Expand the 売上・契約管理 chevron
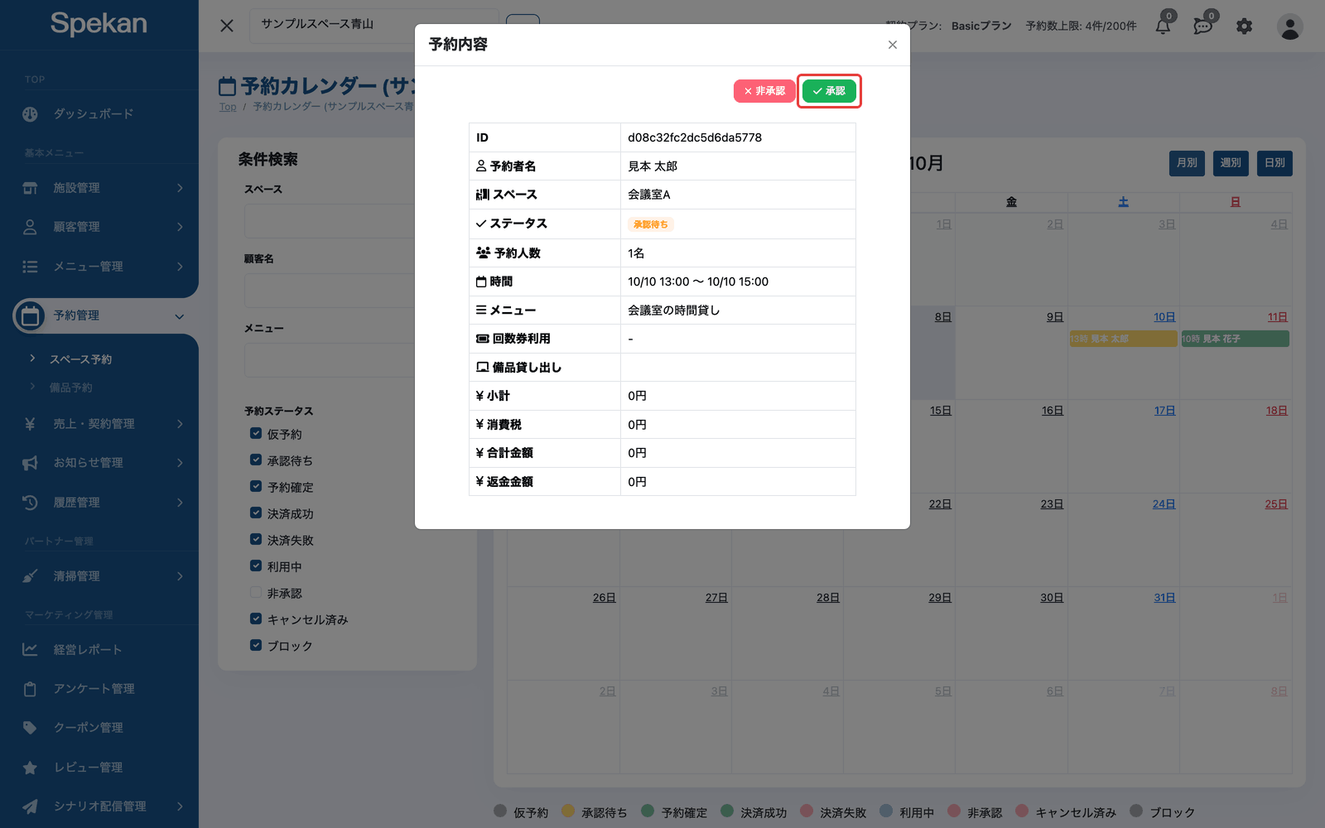Viewport: 1325px width, 828px height. 180,424
